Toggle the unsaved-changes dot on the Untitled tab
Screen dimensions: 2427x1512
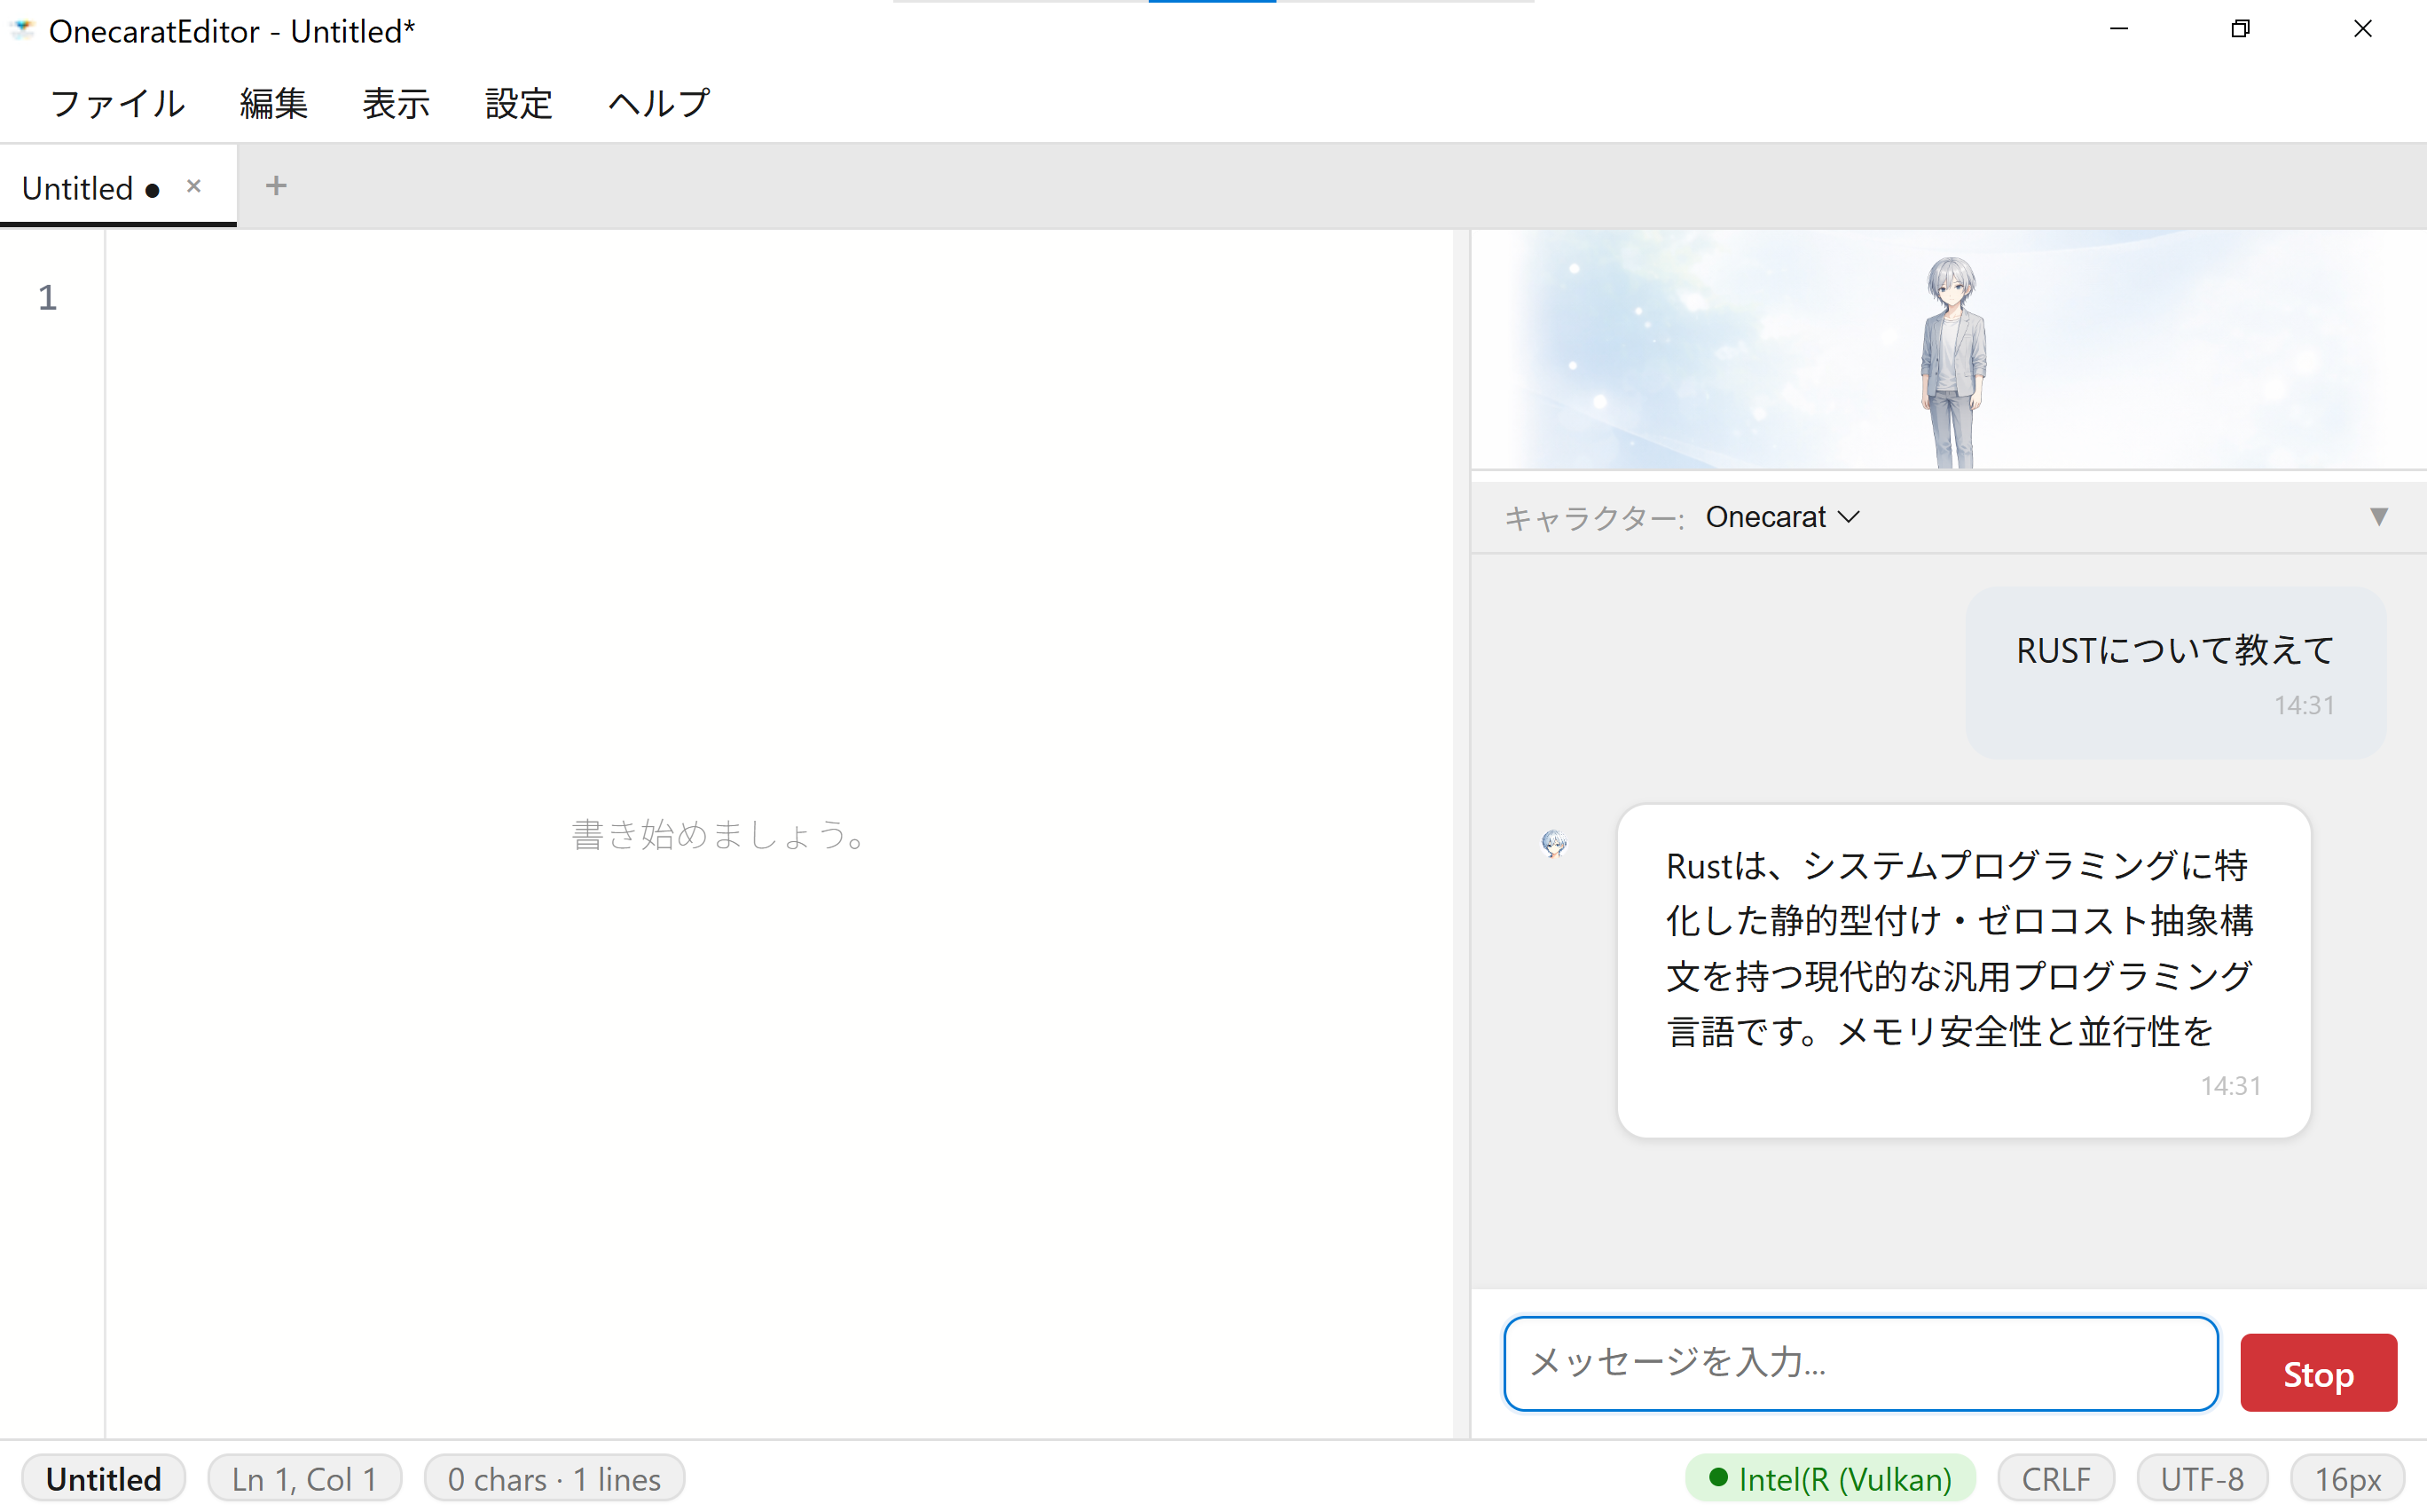tap(152, 188)
